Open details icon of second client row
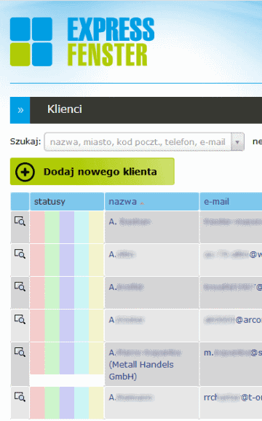The height and width of the screenshot is (421, 262). click(x=20, y=253)
